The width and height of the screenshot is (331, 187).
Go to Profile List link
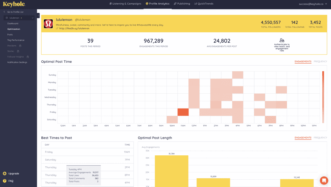coord(15,12)
